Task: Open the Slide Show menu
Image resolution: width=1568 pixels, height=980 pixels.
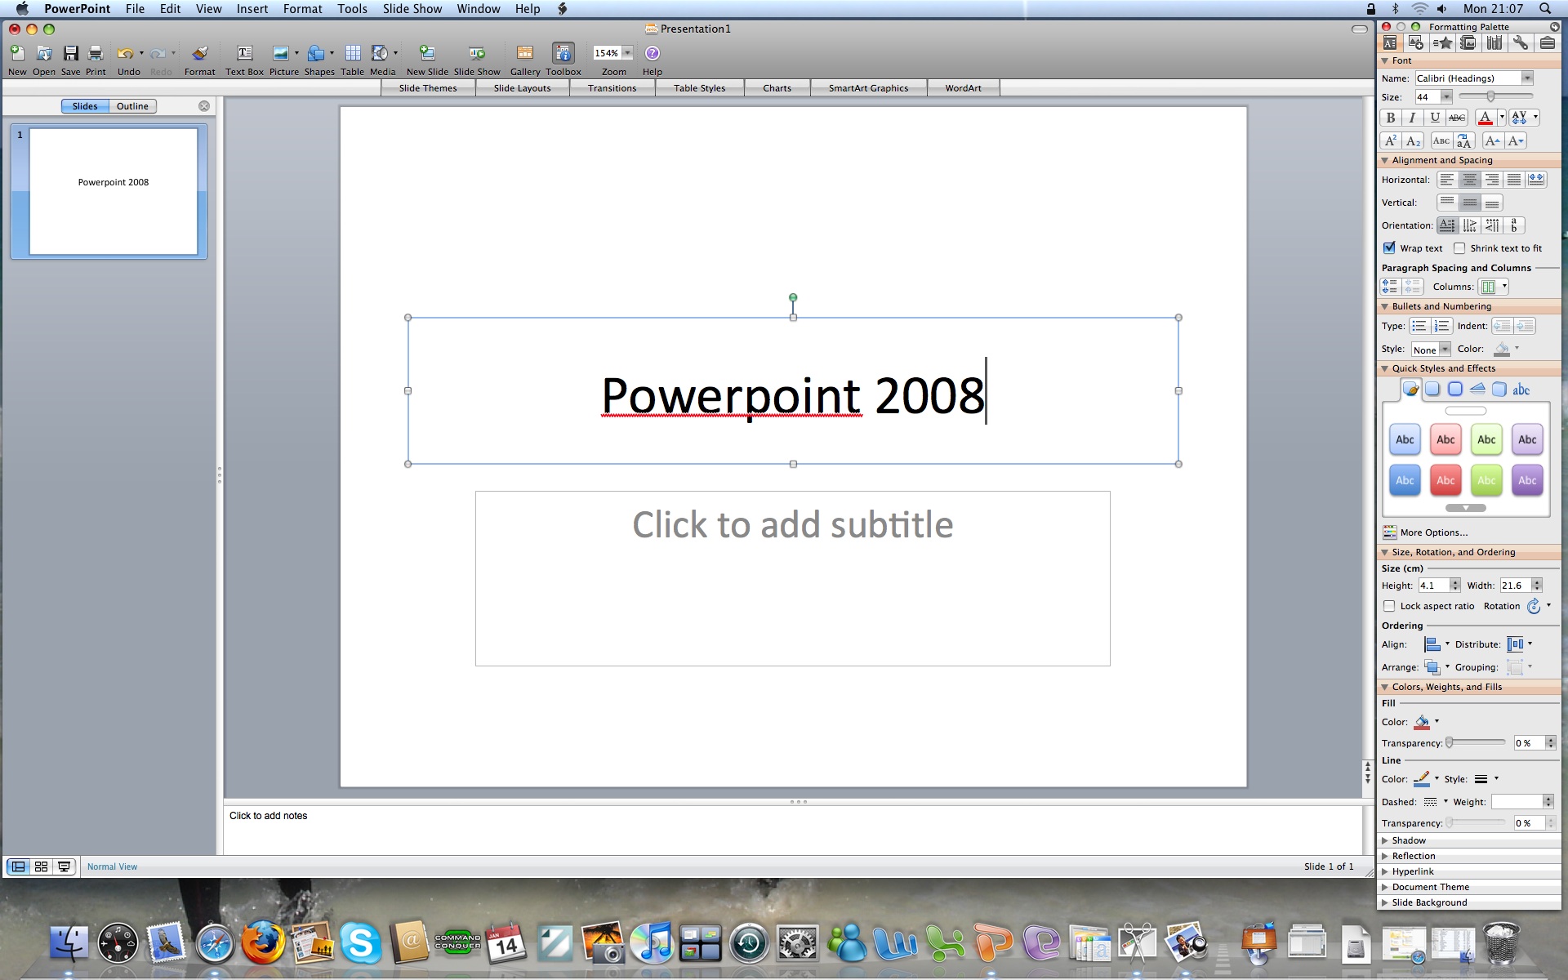Action: pos(412,9)
